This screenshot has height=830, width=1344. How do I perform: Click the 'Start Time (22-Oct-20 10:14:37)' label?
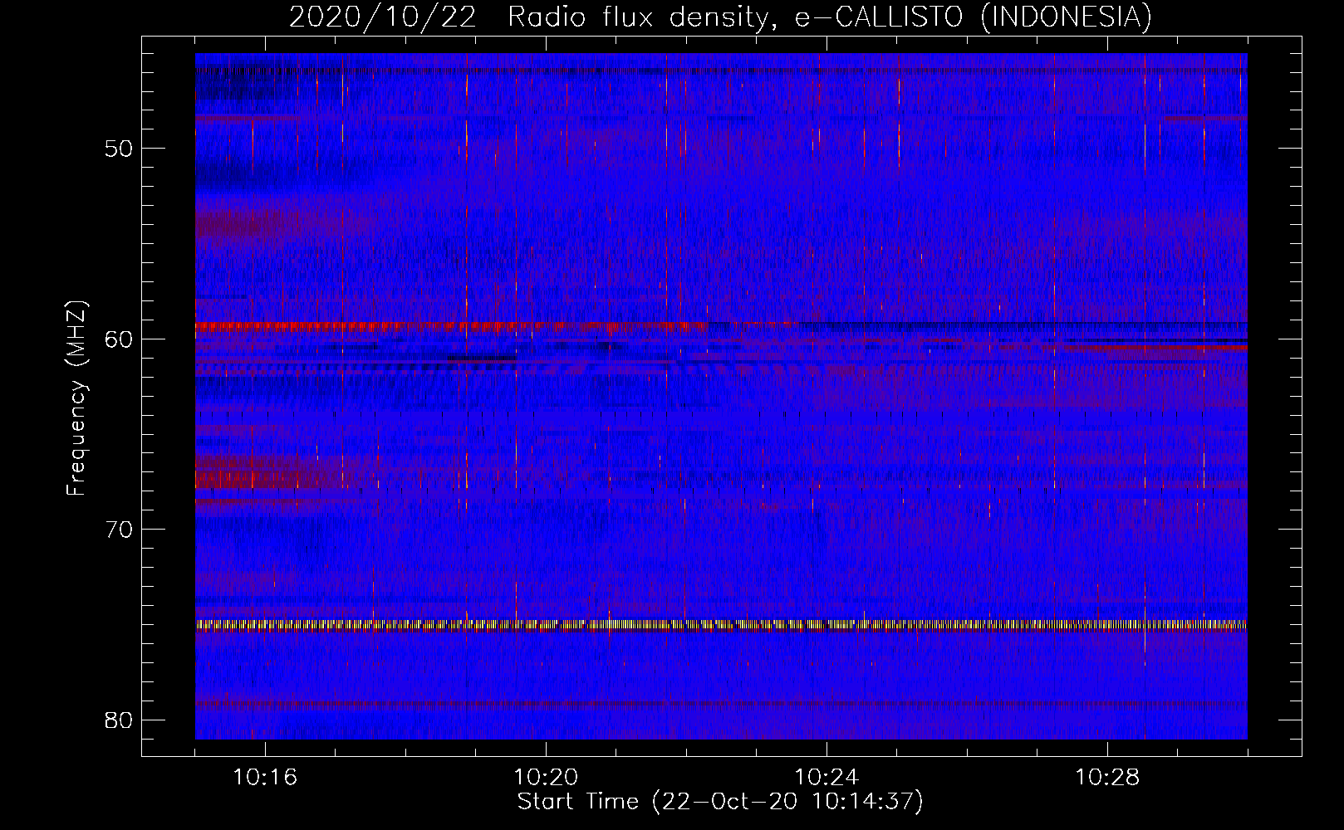[x=720, y=802]
